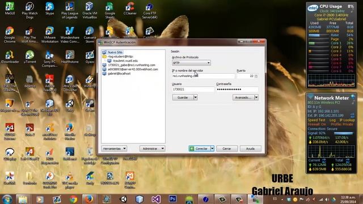Switch to Firefox in the taskbar

point(90,199)
